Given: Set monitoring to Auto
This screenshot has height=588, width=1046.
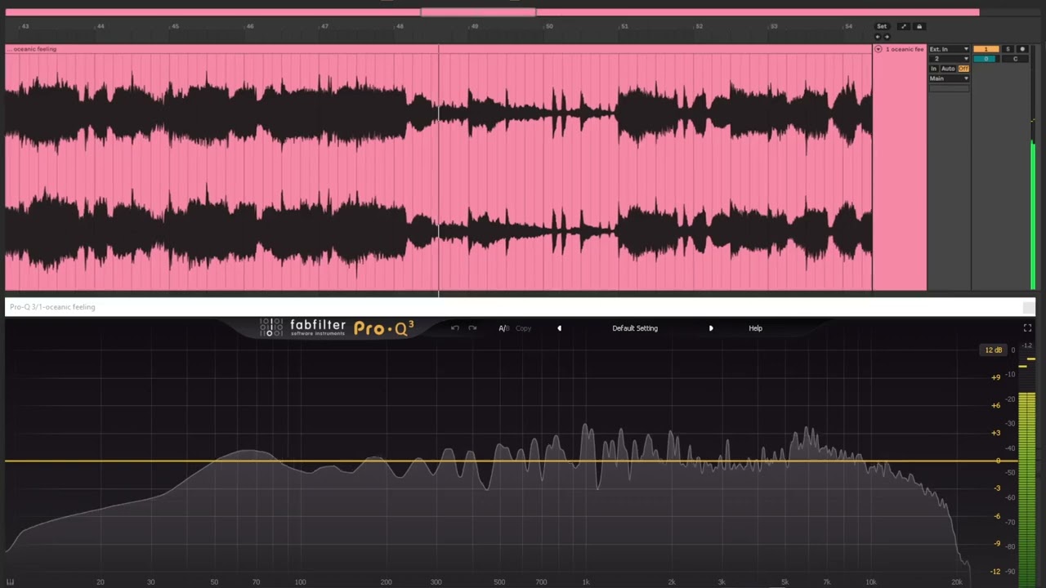Looking at the screenshot, I should pyautogui.click(x=948, y=69).
